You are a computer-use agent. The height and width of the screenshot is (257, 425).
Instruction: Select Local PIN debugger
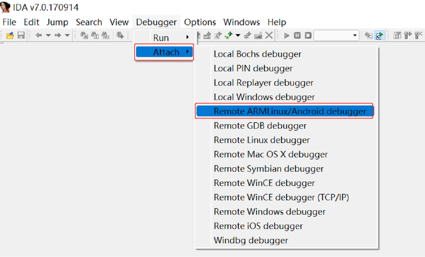(x=285, y=68)
